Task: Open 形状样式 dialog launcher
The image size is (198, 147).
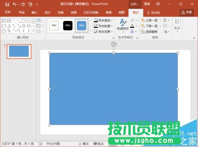Action: click(x=113, y=38)
